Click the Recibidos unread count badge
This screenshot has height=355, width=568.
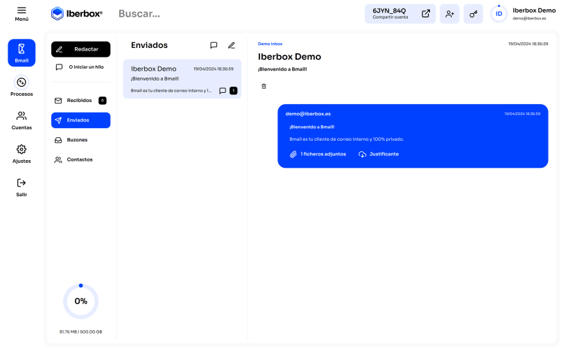click(103, 101)
